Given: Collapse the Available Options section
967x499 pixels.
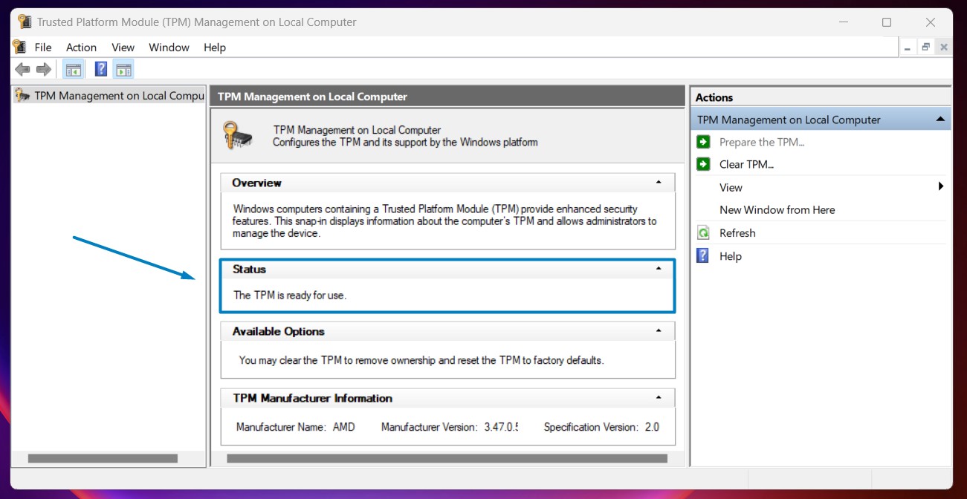Looking at the screenshot, I should (x=659, y=331).
